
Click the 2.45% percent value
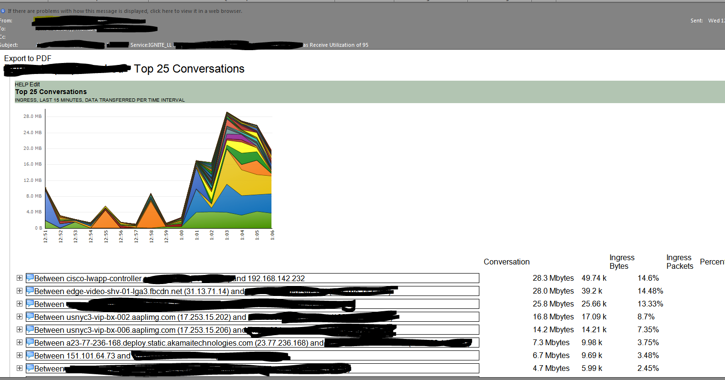[648, 368]
